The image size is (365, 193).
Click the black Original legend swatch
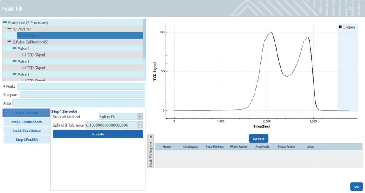pyautogui.click(x=340, y=27)
